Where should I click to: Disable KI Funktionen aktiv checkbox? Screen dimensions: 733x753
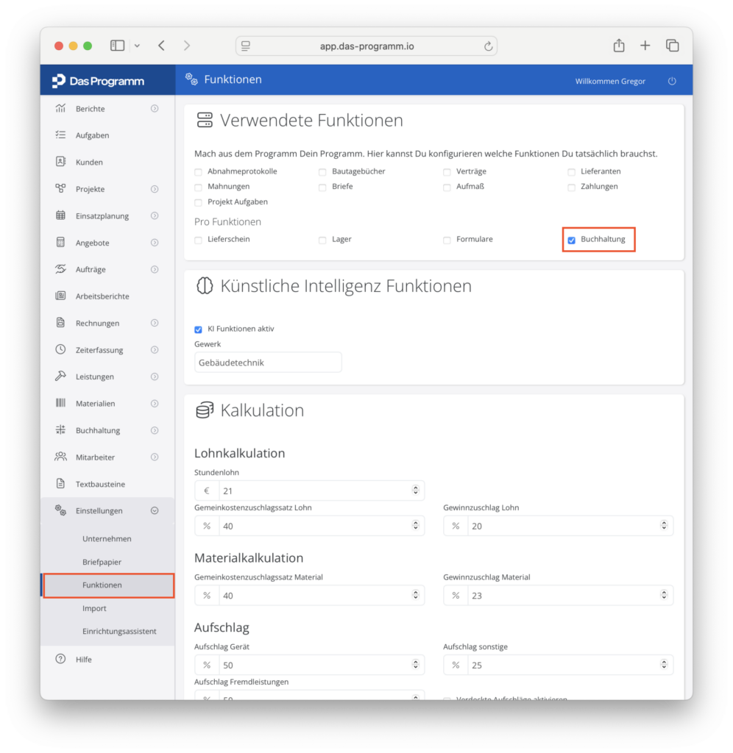click(198, 329)
